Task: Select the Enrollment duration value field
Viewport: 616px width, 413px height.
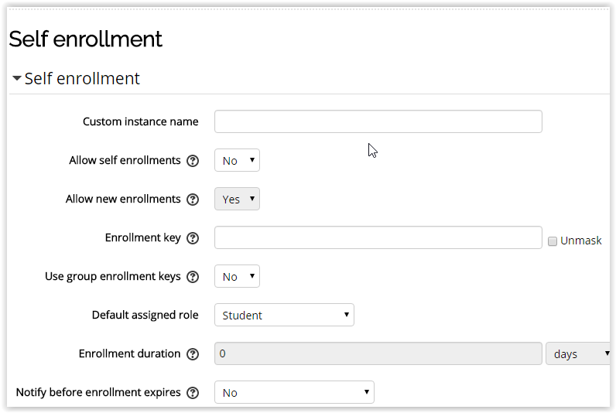Action: pos(378,353)
